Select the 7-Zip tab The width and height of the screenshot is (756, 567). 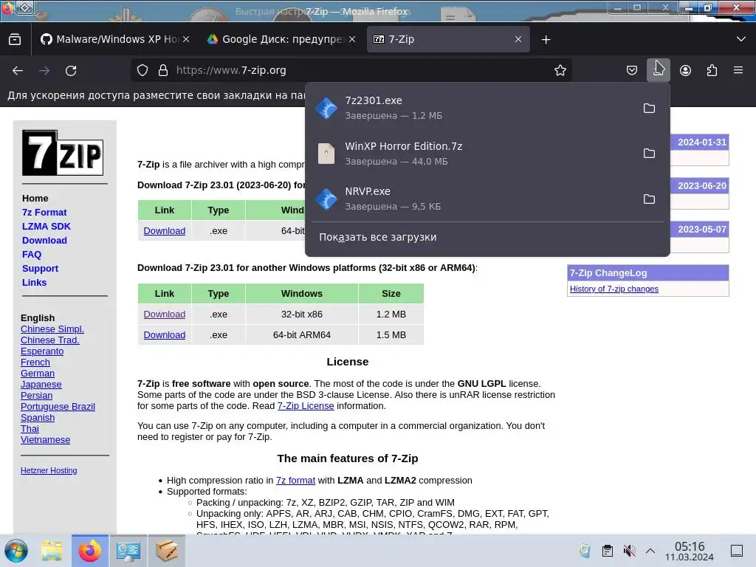(448, 39)
